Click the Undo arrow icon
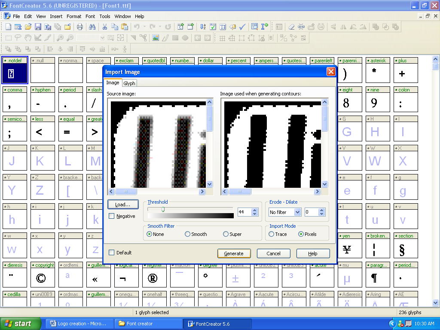440x330 pixels. [x=136, y=26]
